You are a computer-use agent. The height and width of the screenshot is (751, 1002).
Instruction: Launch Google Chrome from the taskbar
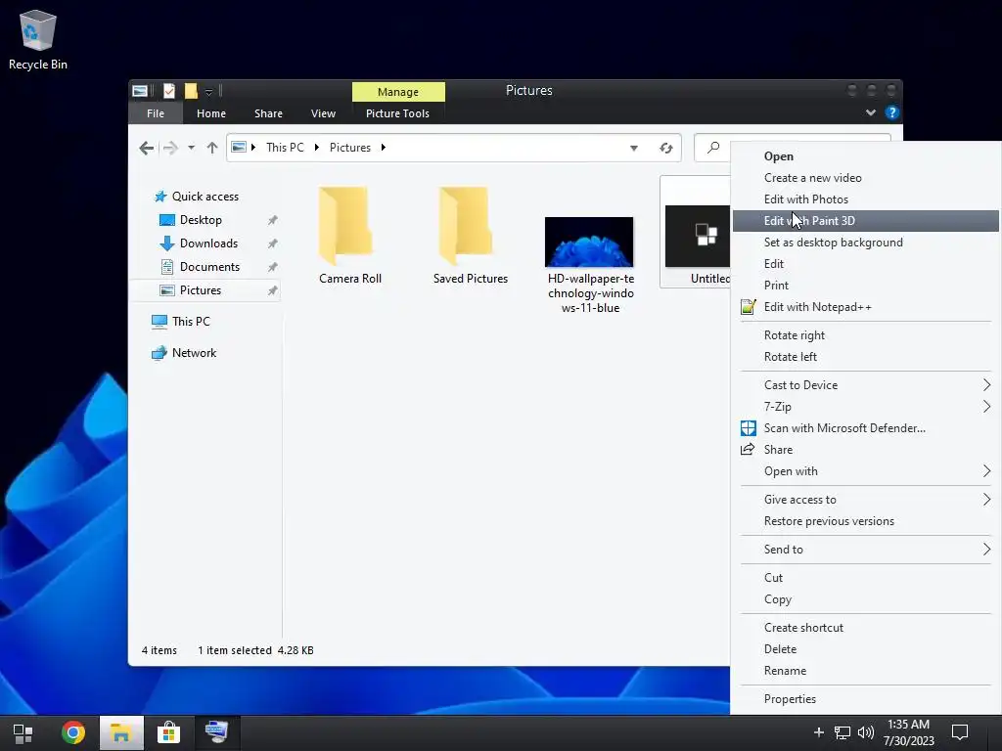click(72, 733)
